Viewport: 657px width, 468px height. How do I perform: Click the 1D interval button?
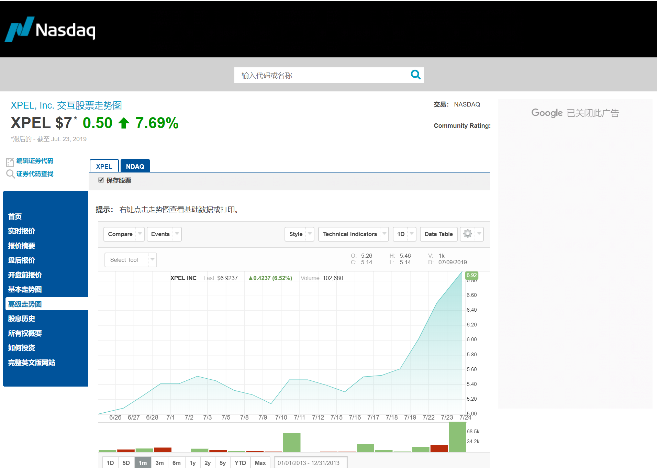[401, 234]
